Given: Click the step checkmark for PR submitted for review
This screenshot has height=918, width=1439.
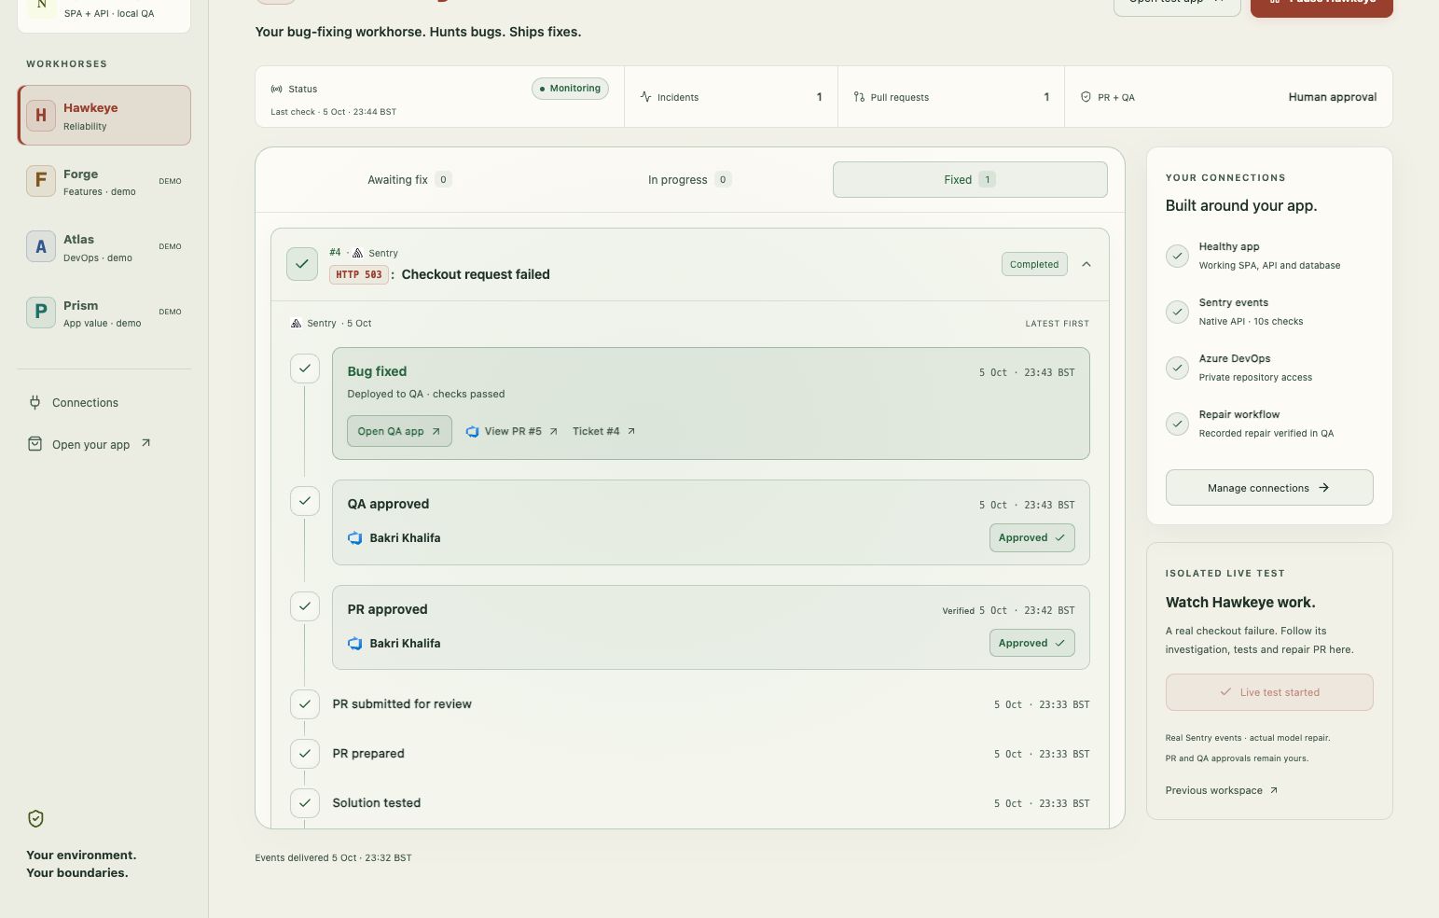Looking at the screenshot, I should click(305, 704).
